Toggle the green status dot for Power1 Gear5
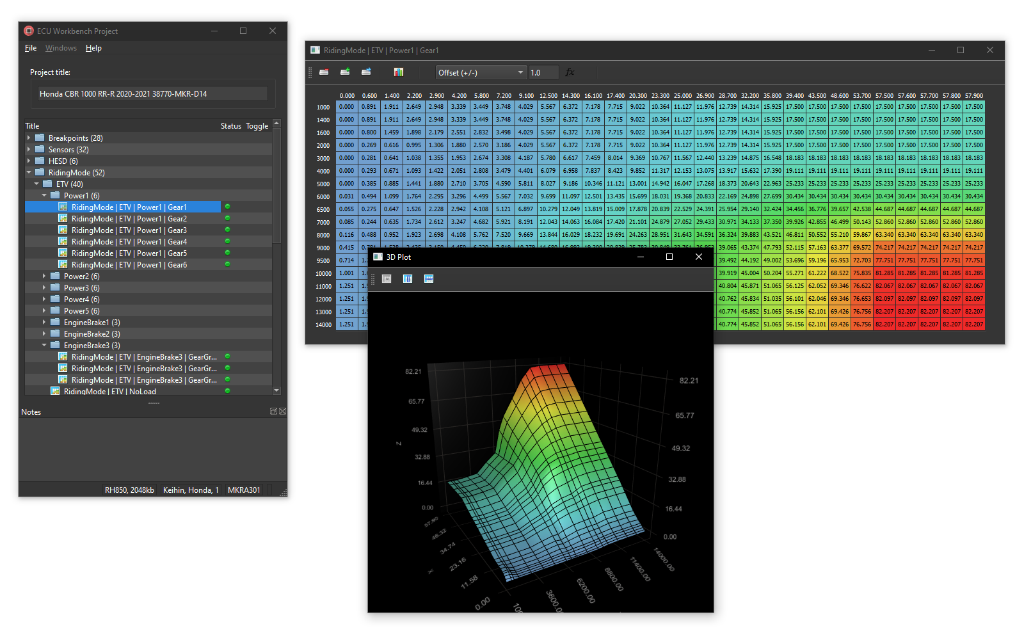 pos(227,253)
